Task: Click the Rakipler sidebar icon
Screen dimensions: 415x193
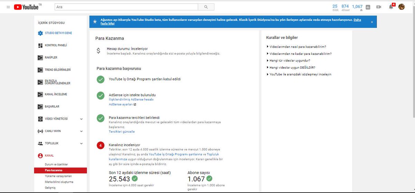Action: (x=40, y=58)
